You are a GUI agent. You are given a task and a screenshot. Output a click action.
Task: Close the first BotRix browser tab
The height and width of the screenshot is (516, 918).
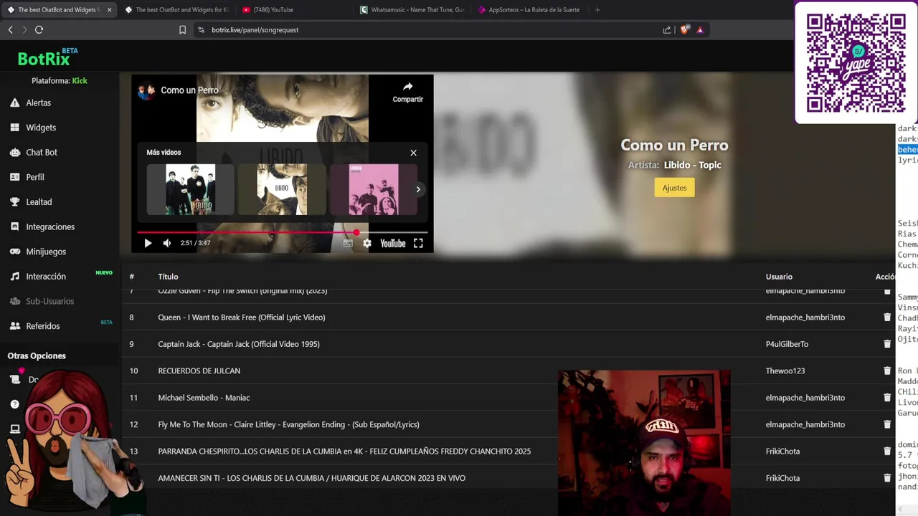coord(109,10)
